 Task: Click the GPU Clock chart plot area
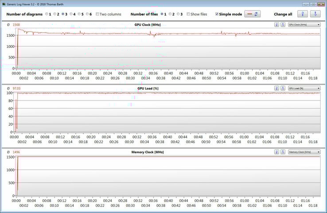pyautogui.click(x=168, y=48)
